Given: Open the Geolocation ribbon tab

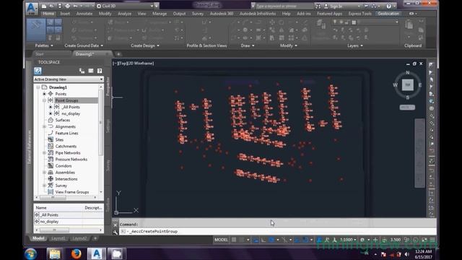Looking at the screenshot, I should (388, 14).
